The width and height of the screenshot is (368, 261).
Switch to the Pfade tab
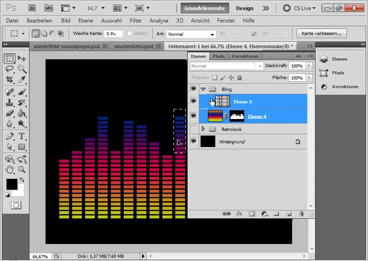218,56
